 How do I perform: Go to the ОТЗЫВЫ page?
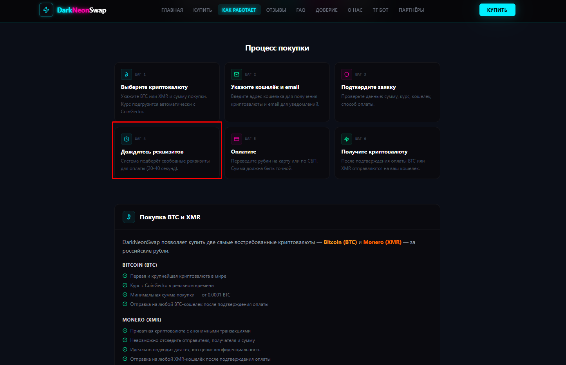coord(276,10)
